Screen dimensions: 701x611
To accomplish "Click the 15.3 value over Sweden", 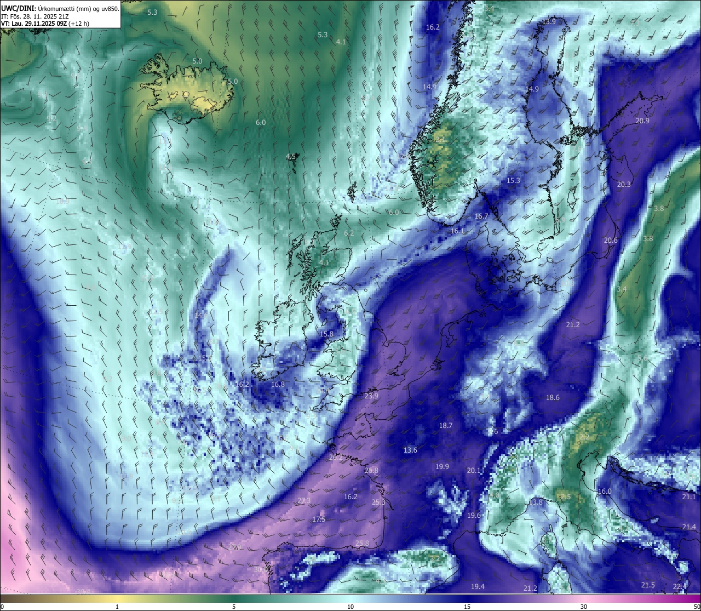I will click(513, 180).
